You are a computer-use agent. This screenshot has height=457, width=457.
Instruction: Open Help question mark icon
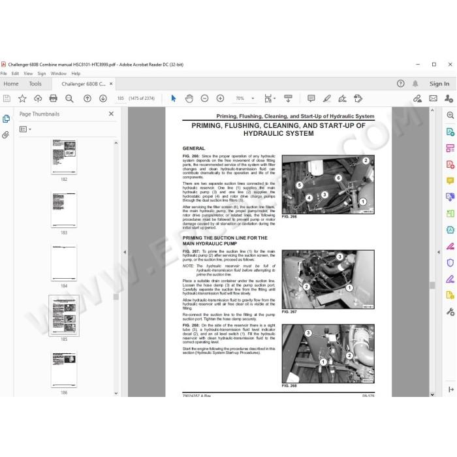pos(400,84)
